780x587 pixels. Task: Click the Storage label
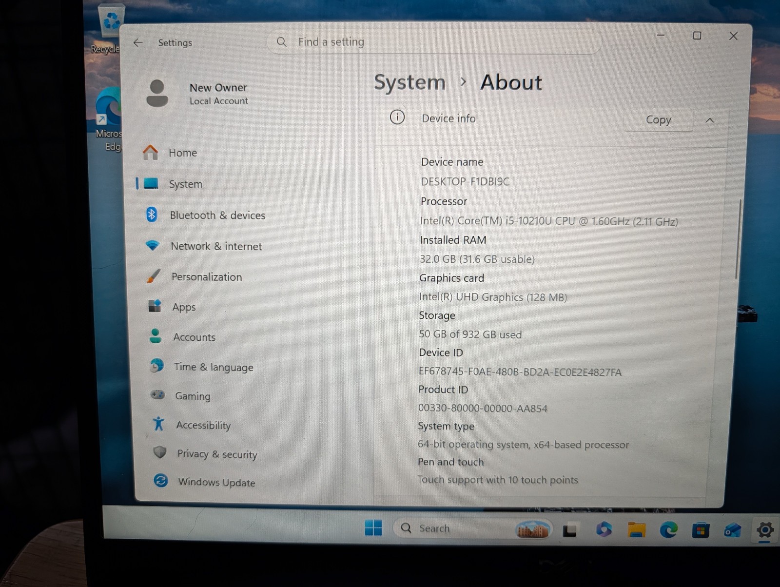point(437,315)
